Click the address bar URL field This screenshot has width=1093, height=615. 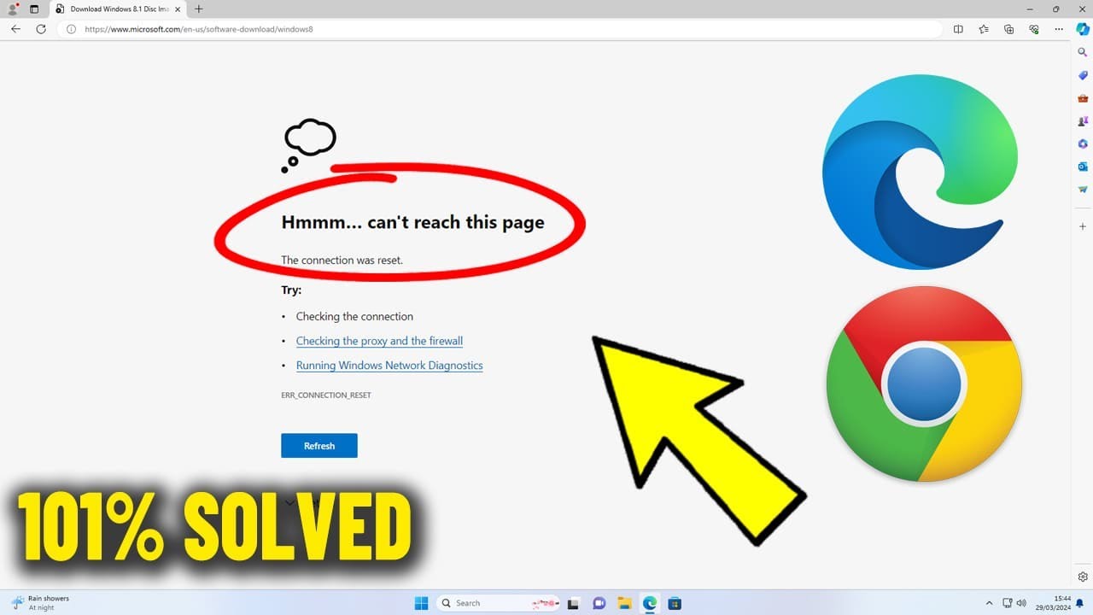pyautogui.click(x=500, y=29)
